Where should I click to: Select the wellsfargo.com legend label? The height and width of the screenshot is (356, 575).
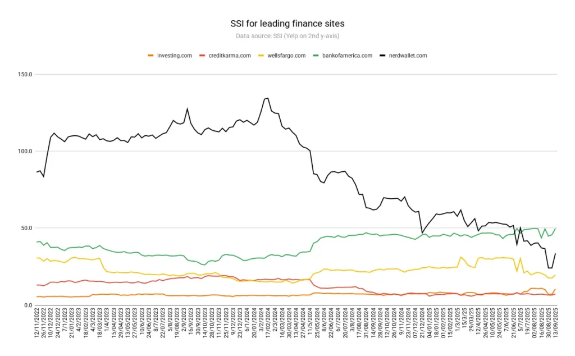pos(286,56)
